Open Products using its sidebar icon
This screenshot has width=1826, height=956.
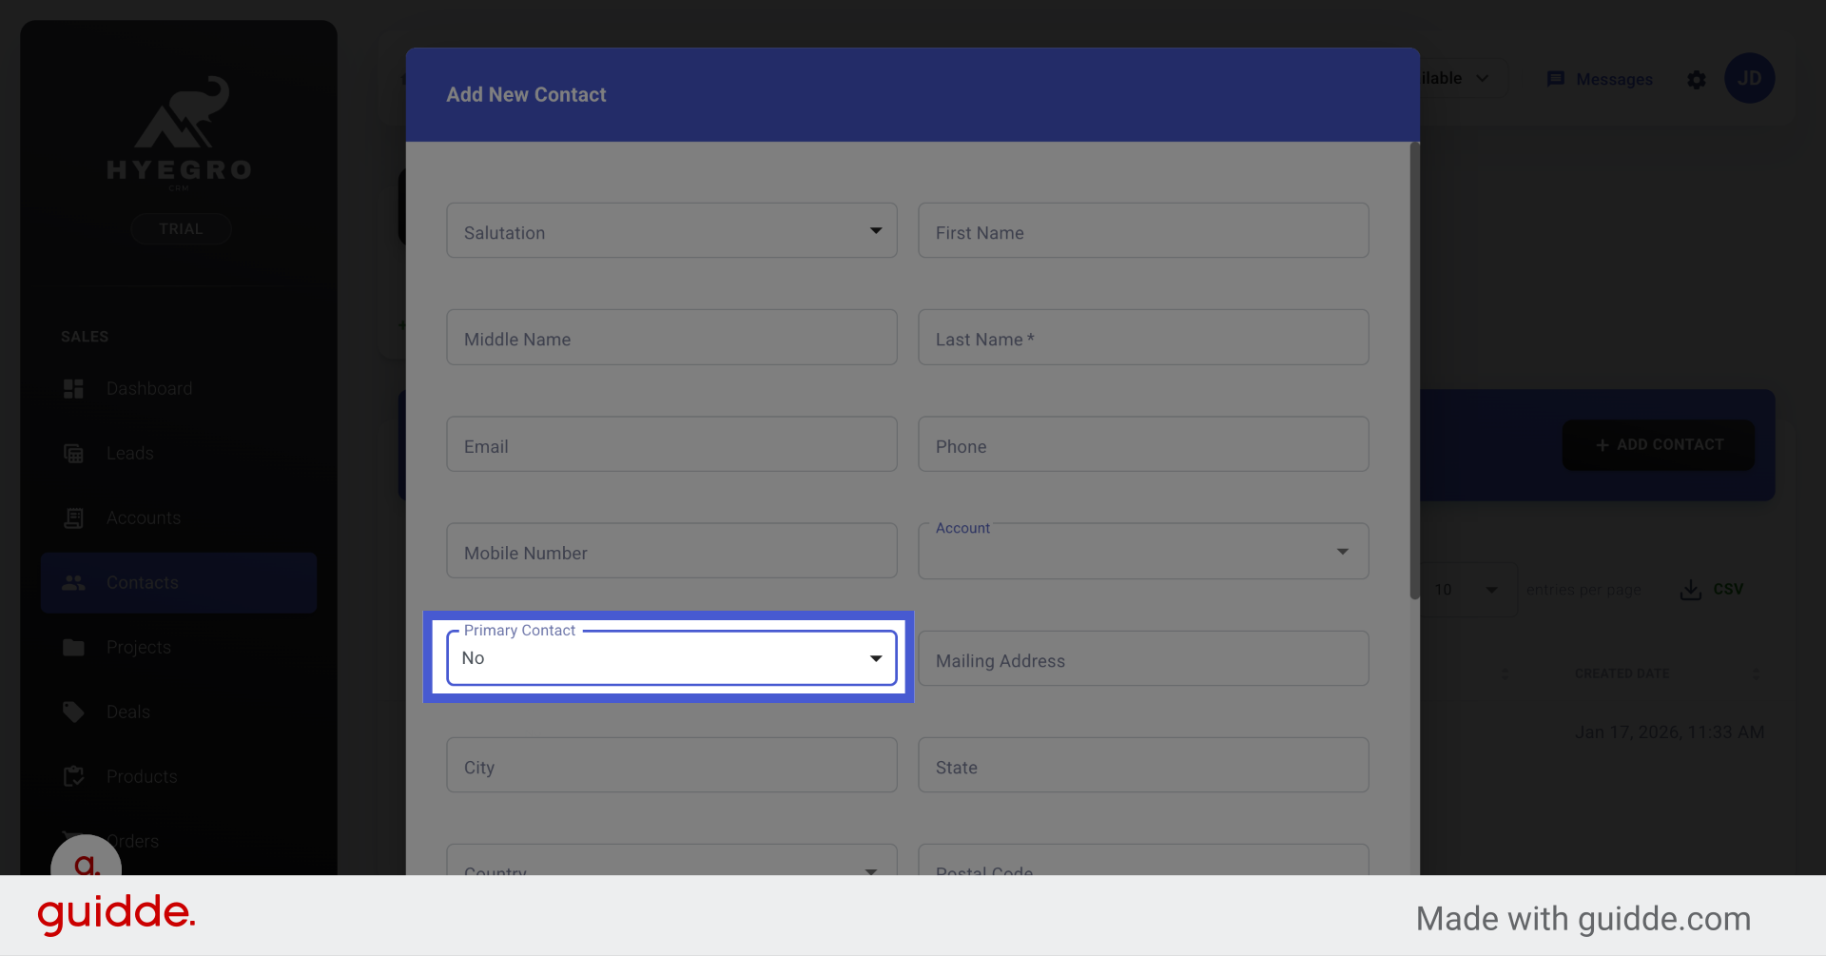73,776
